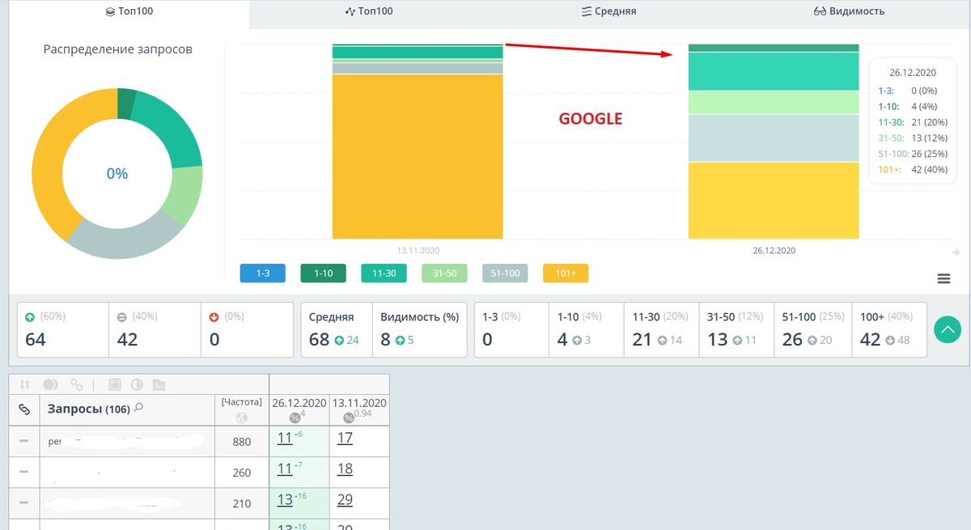Click the Видимость (%) stat value 8

click(385, 340)
